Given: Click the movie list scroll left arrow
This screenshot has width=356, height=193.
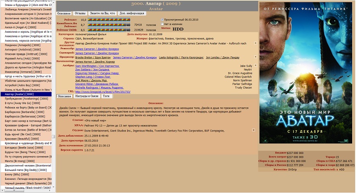Looking at the screenshot, I should coord(2,191).
